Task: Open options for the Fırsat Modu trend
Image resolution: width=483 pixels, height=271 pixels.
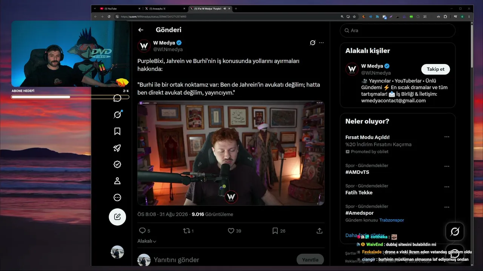Action: point(447,137)
